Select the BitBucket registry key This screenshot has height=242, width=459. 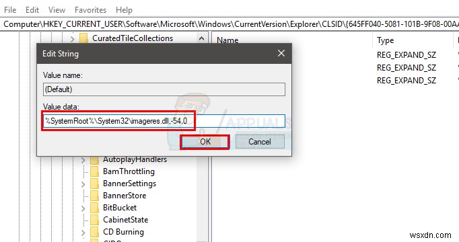tap(120, 208)
